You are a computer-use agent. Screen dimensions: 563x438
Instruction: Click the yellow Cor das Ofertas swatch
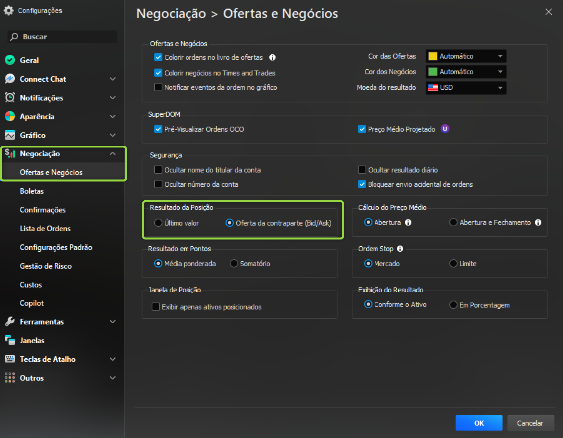[x=433, y=56]
